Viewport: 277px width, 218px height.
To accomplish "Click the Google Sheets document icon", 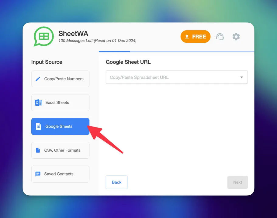I will point(38,127).
